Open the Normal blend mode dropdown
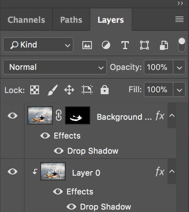The image size is (189, 212). tap(55, 67)
